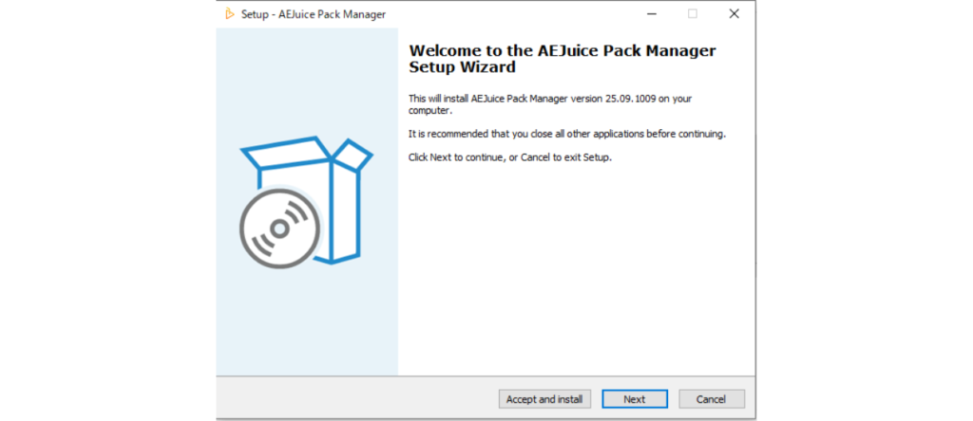Click the recommendation to close other applications
Viewport: 973px width, 421px height.
pyautogui.click(x=566, y=134)
